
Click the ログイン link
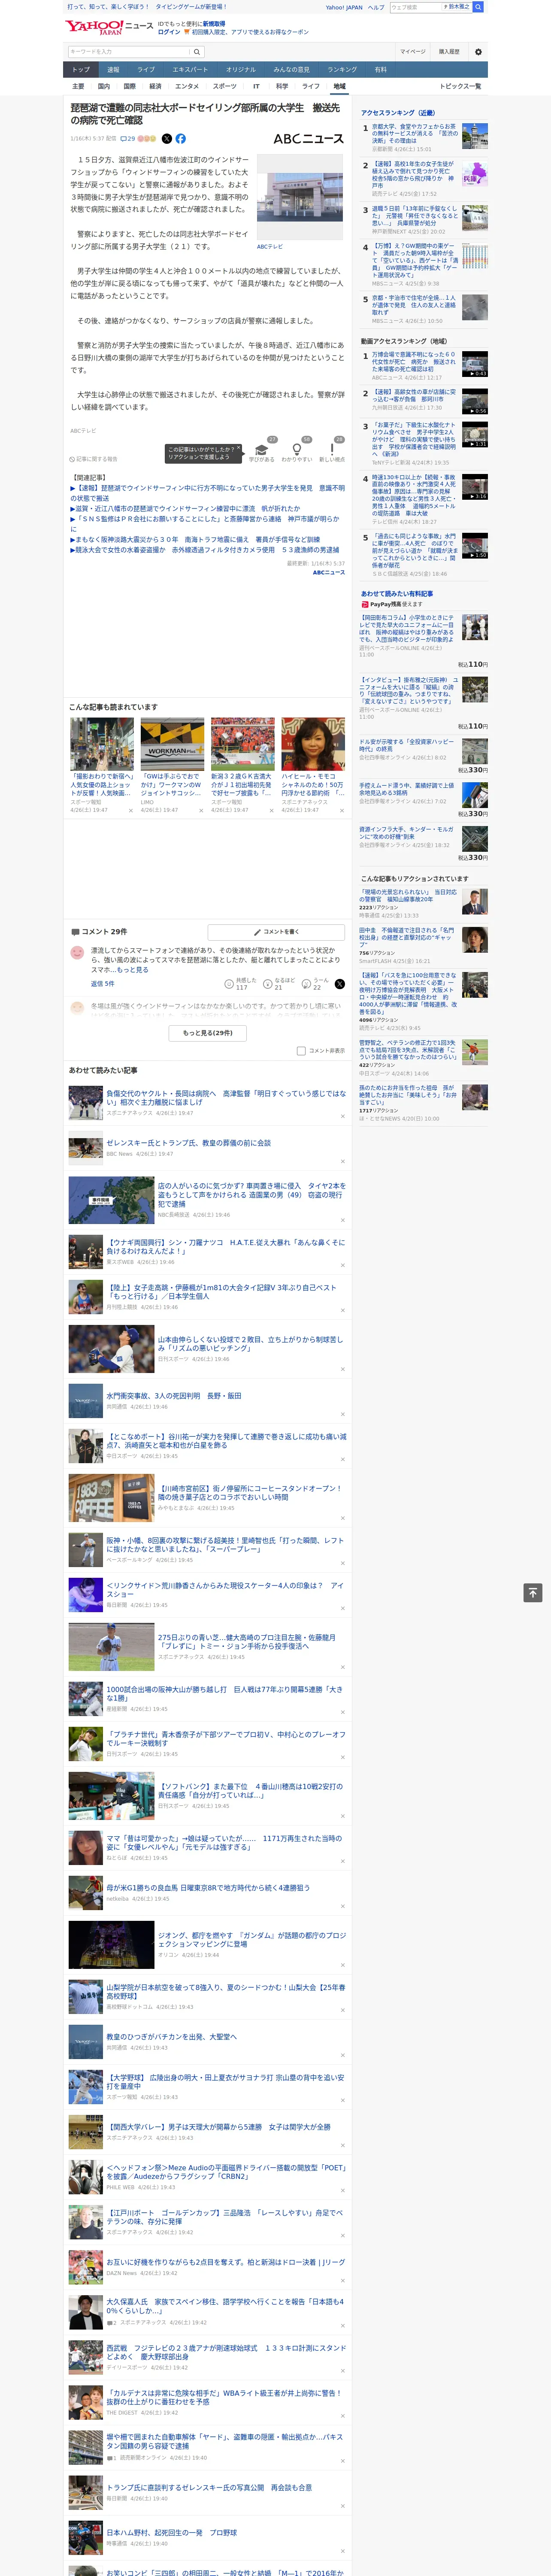(169, 32)
